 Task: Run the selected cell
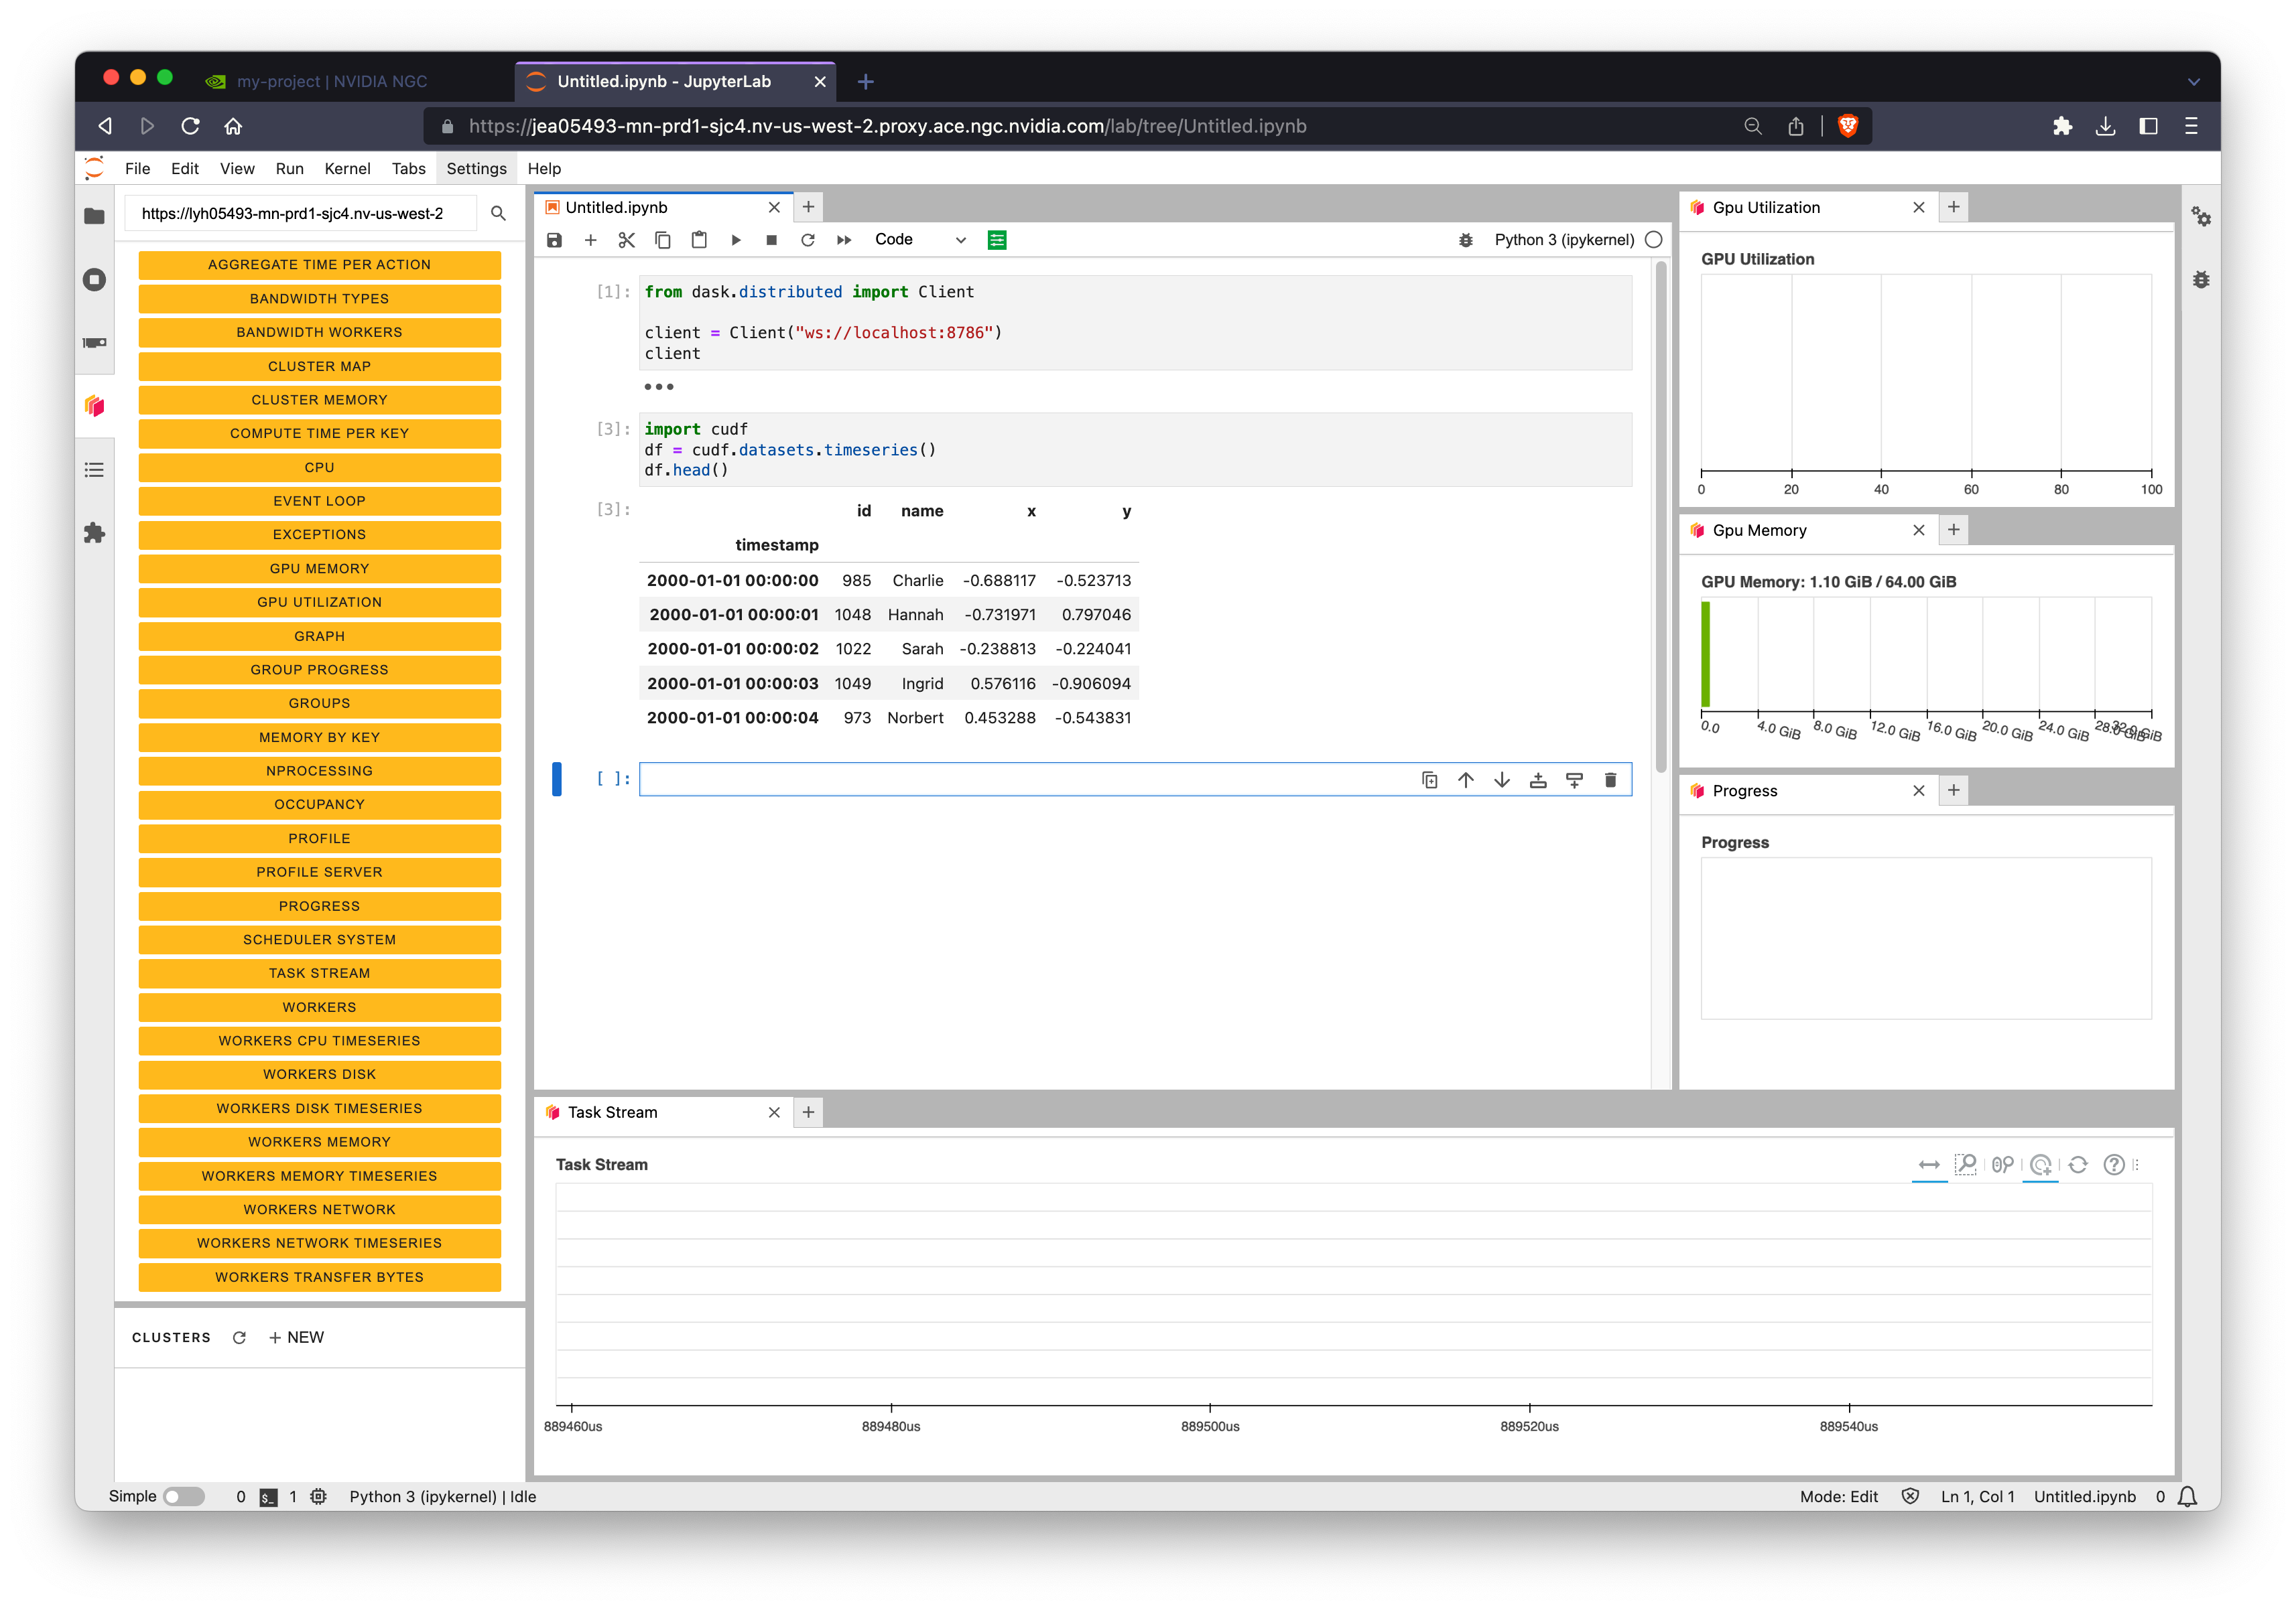[x=736, y=240]
